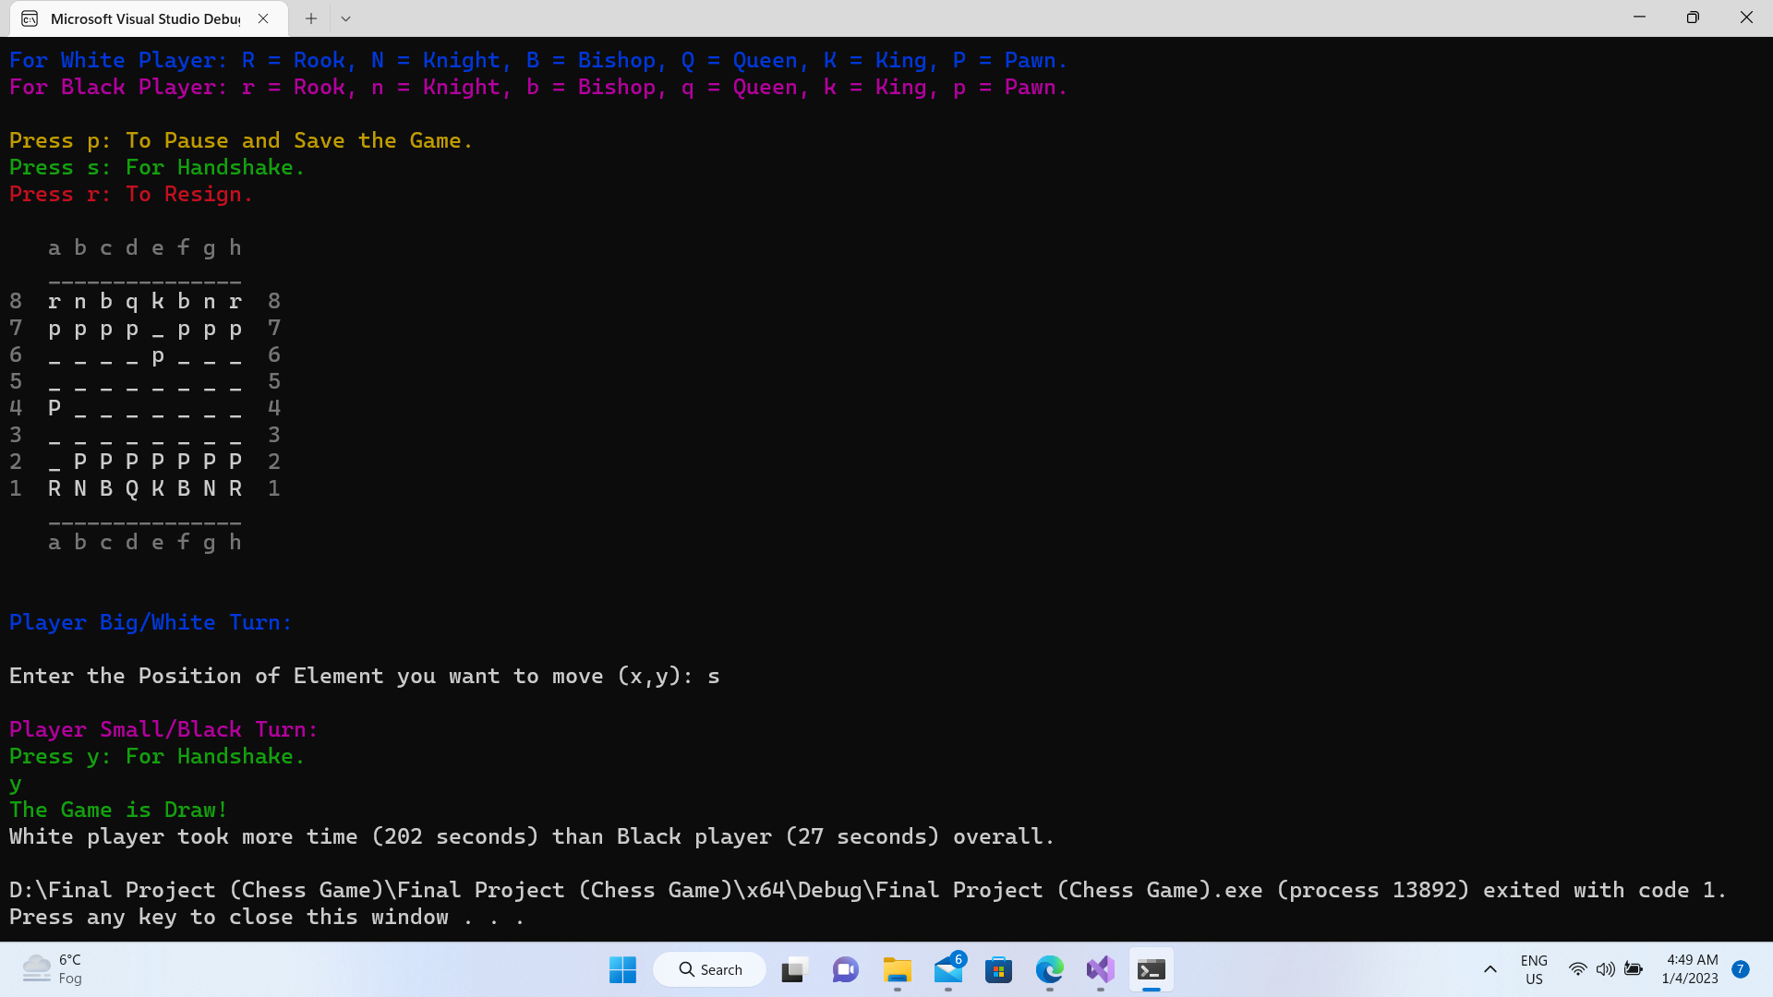Open File Explorer from the taskbar
The height and width of the screenshot is (997, 1773).
897,969
